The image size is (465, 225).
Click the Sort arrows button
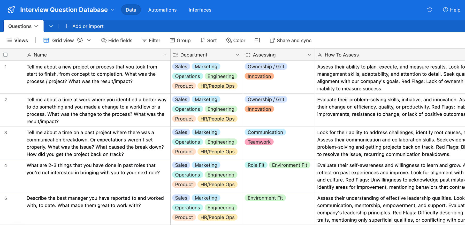[209, 40]
